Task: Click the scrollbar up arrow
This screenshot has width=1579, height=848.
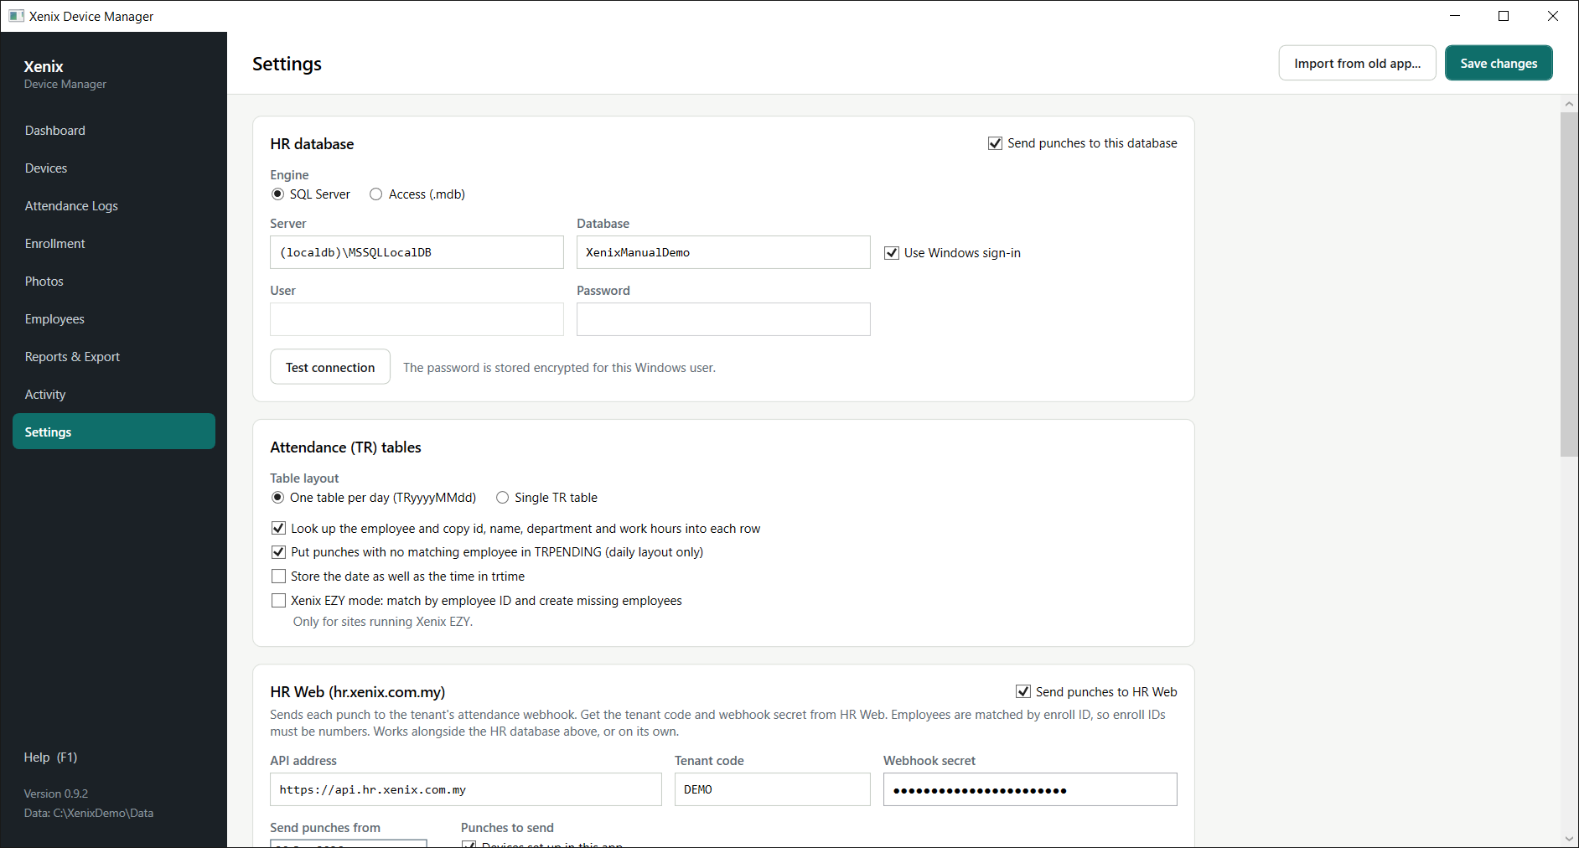Action: point(1569,105)
